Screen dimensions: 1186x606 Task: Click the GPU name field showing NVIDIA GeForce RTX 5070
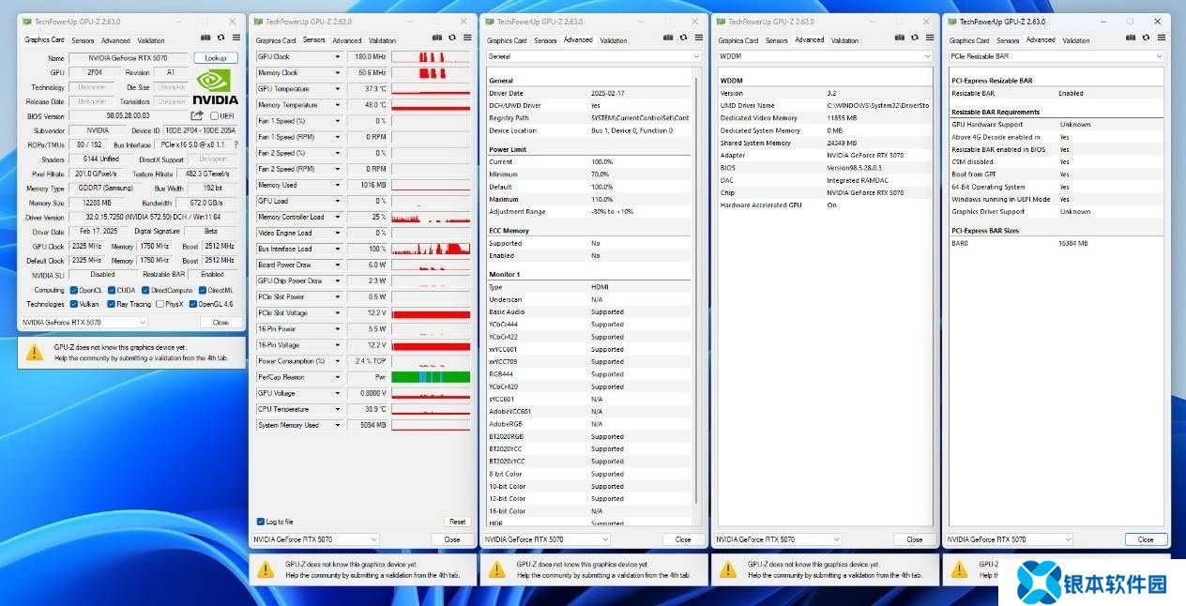pos(129,58)
